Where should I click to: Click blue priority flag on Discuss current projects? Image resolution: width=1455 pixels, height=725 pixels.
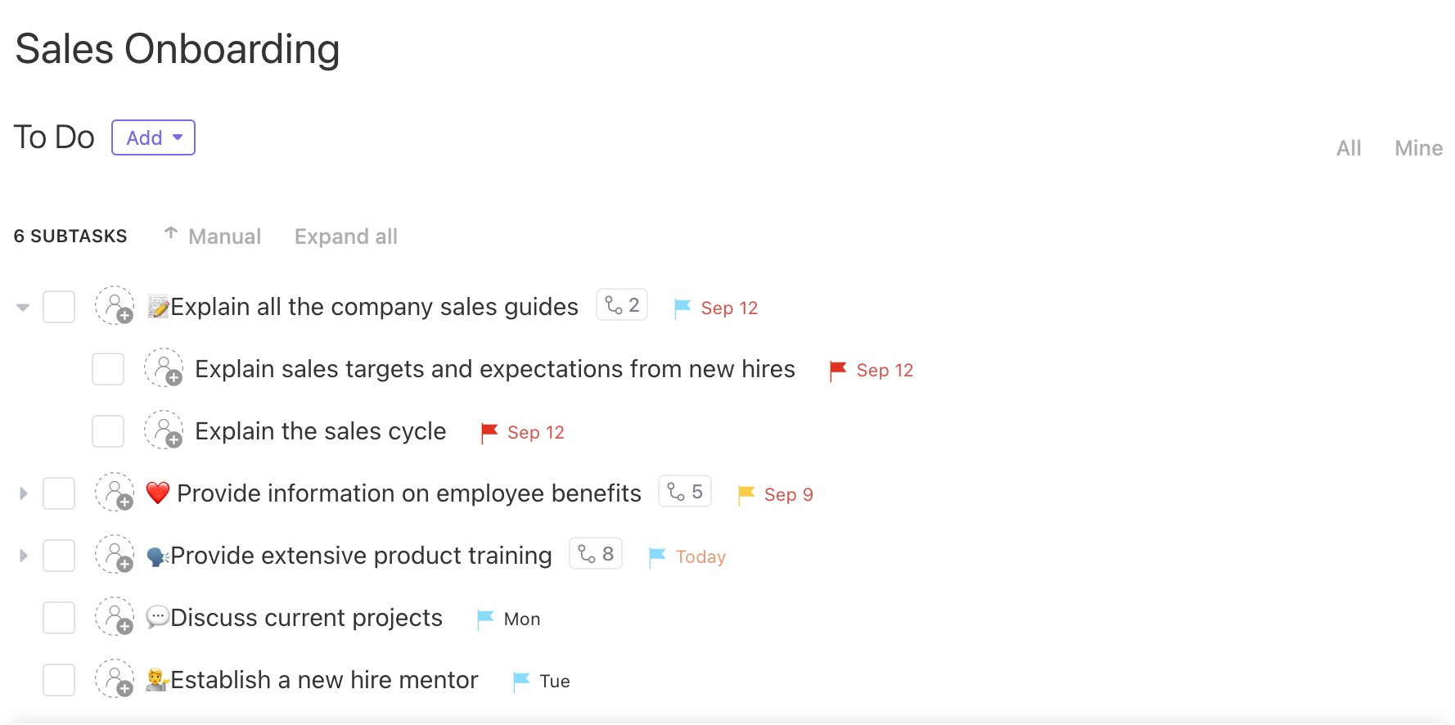485,619
